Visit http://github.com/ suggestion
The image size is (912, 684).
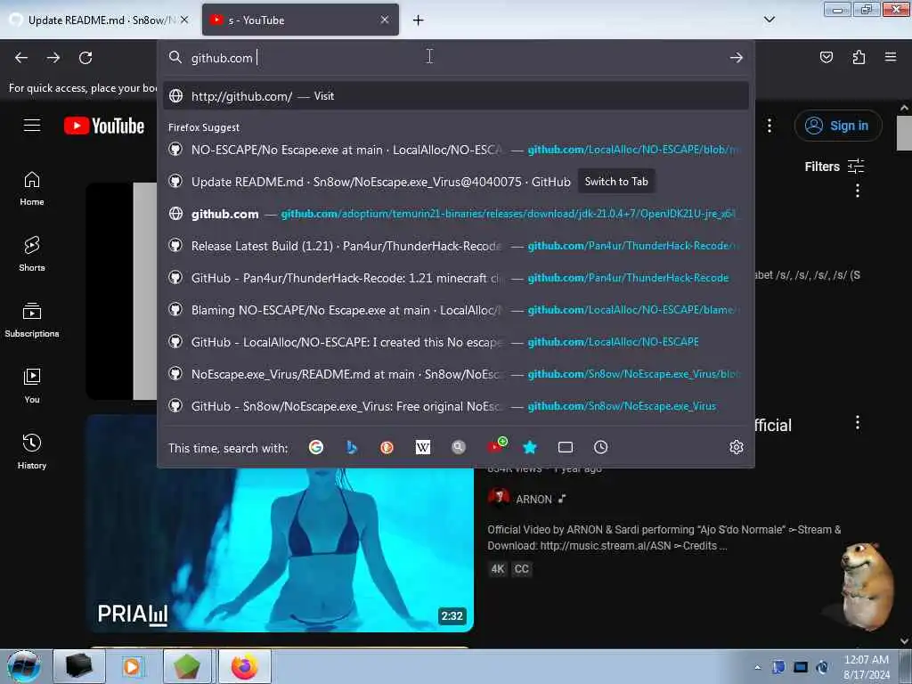click(x=456, y=96)
